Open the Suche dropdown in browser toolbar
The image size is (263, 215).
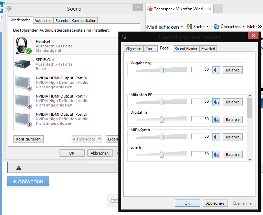pyautogui.click(x=207, y=26)
